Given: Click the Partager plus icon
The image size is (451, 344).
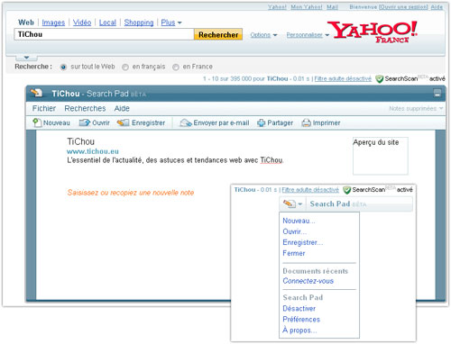Looking at the screenshot, I should [261, 122].
